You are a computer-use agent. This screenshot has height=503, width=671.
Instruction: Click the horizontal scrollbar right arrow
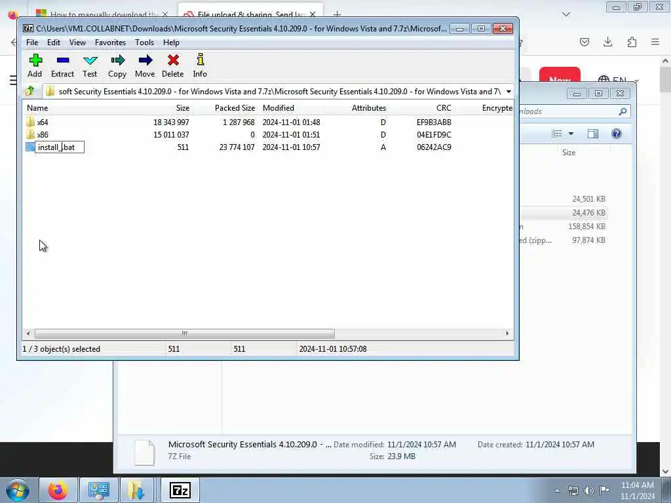click(x=508, y=333)
